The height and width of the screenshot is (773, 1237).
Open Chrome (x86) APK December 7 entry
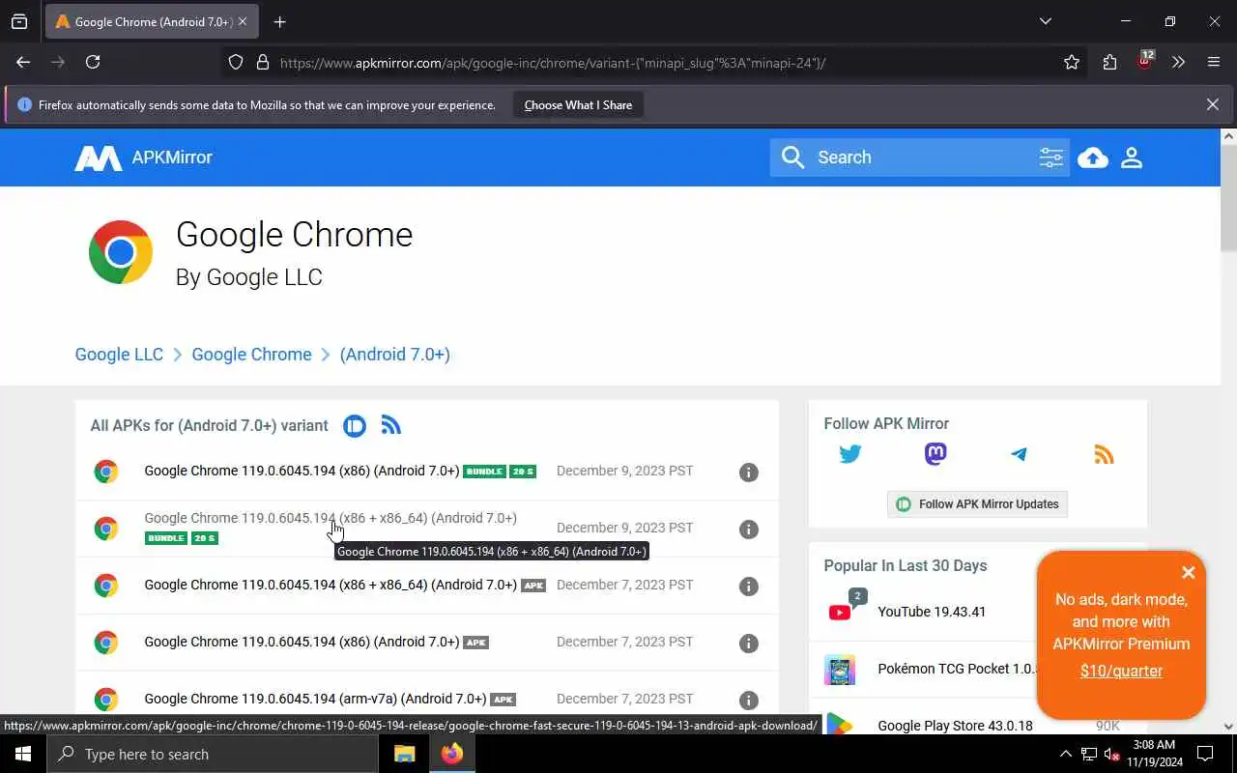click(302, 643)
